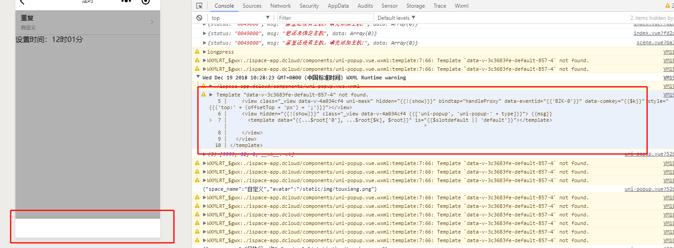This screenshot has width=674, height=248.
Task: Expand the longpress warning entry
Action: coord(205,52)
